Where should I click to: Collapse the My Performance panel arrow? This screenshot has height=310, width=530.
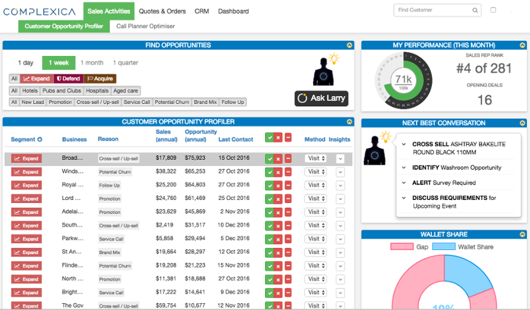click(522, 45)
